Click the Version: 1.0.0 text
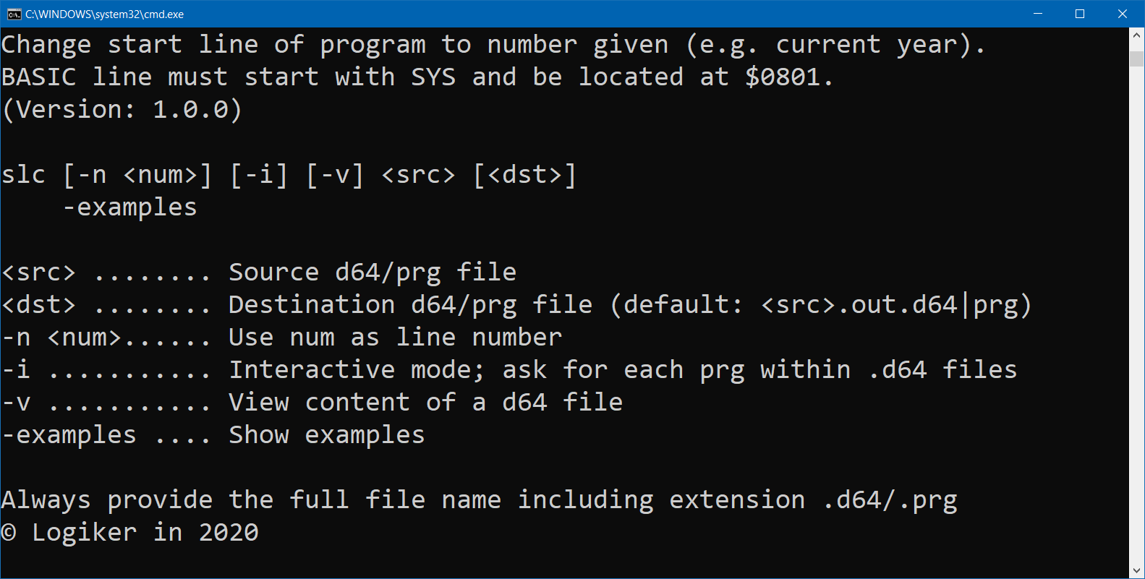The image size is (1145, 579). tap(122, 110)
